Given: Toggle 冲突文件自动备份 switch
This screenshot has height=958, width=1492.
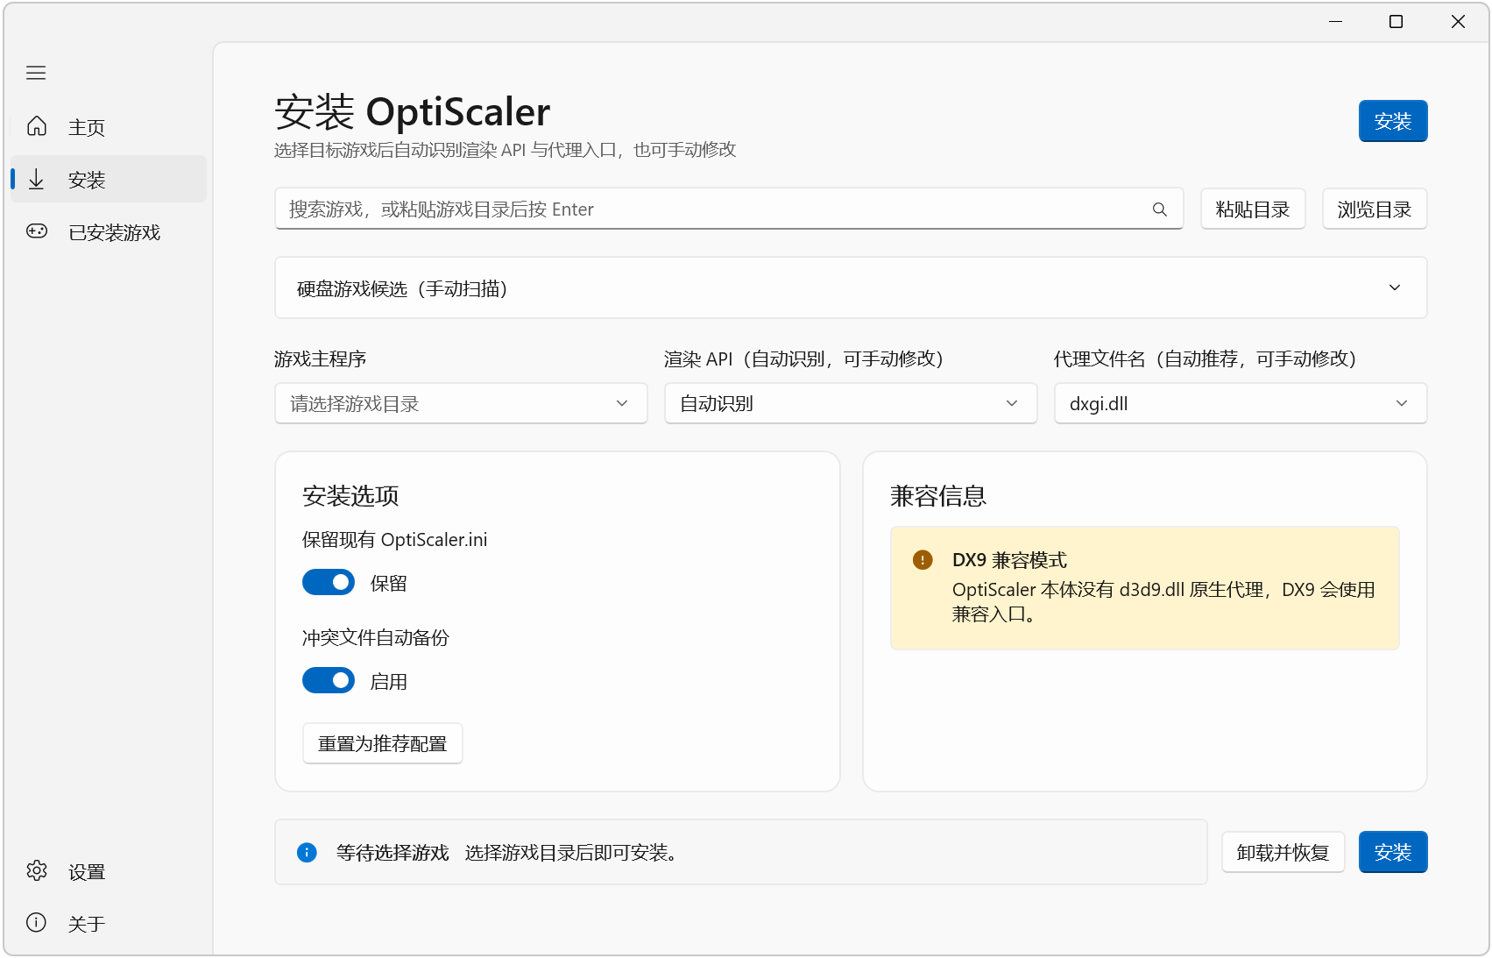Looking at the screenshot, I should click(x=329, y=680).
